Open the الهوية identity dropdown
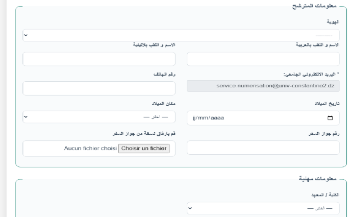The width and height of the screenshot is (352, 217). pyautogui.click(x=181, y=36)
